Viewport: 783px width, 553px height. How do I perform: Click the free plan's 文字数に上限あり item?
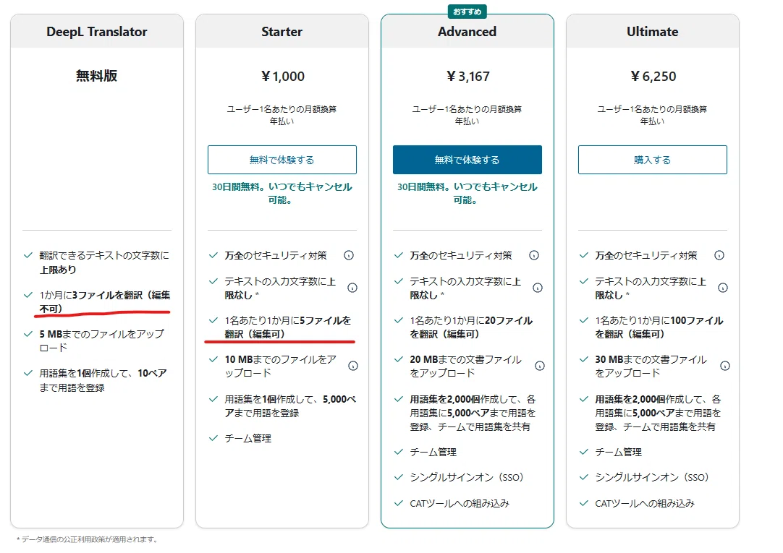point(104,262)
